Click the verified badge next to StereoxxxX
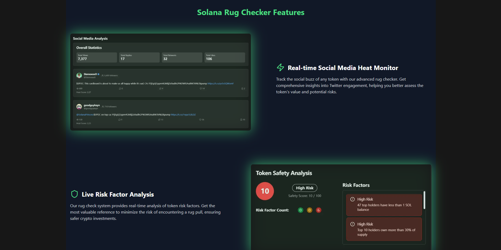The width and height of the screenshot is (501, 250). click(99, 74)
